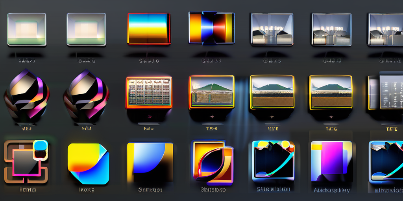The width and height of the screenshot is (403, 201).
Task: Open the green mountain landscape thumbnail with orange frame
Action: pos(211,92)
